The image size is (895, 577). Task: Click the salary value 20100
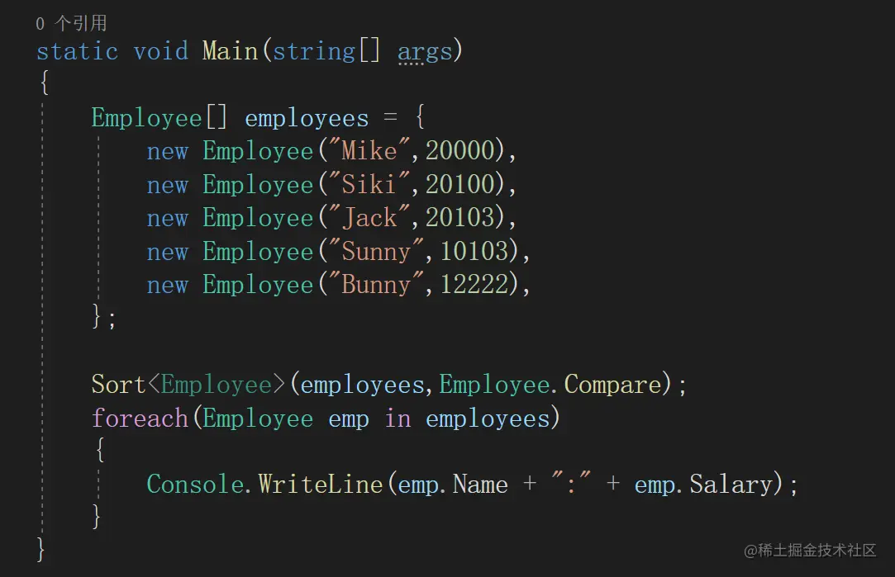click(x=460, y=184)
